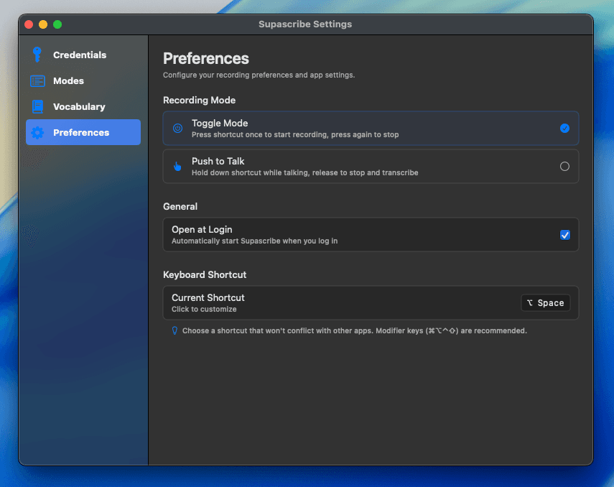
Task: Click the green zoom window button
Action: 57,24
